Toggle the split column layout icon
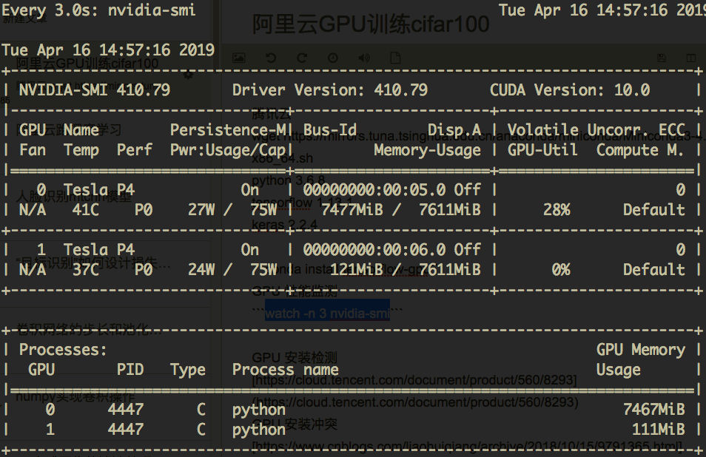Viewport: 706px width, 457px height. coord(691,58)
